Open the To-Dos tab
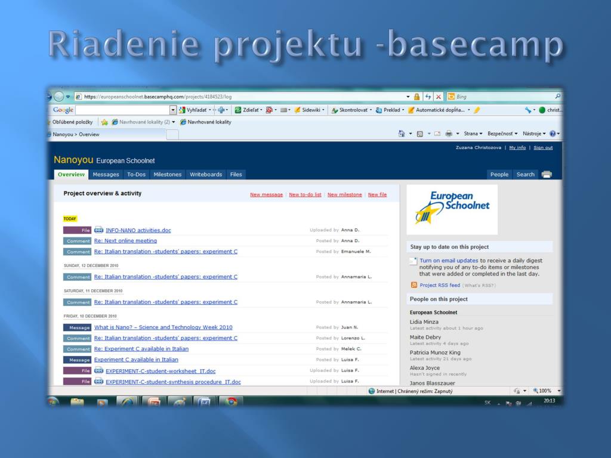This screenshot has height=458, width=611. pyautogui.click(x=137, y=175)
